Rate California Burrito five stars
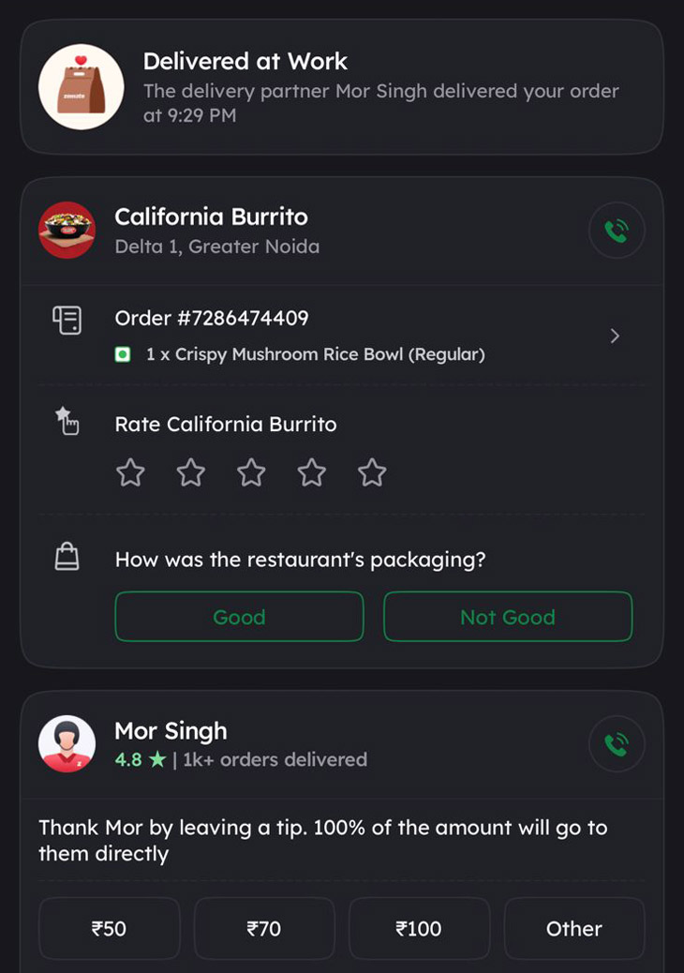The image size is (684, 973). coord(372,472)
